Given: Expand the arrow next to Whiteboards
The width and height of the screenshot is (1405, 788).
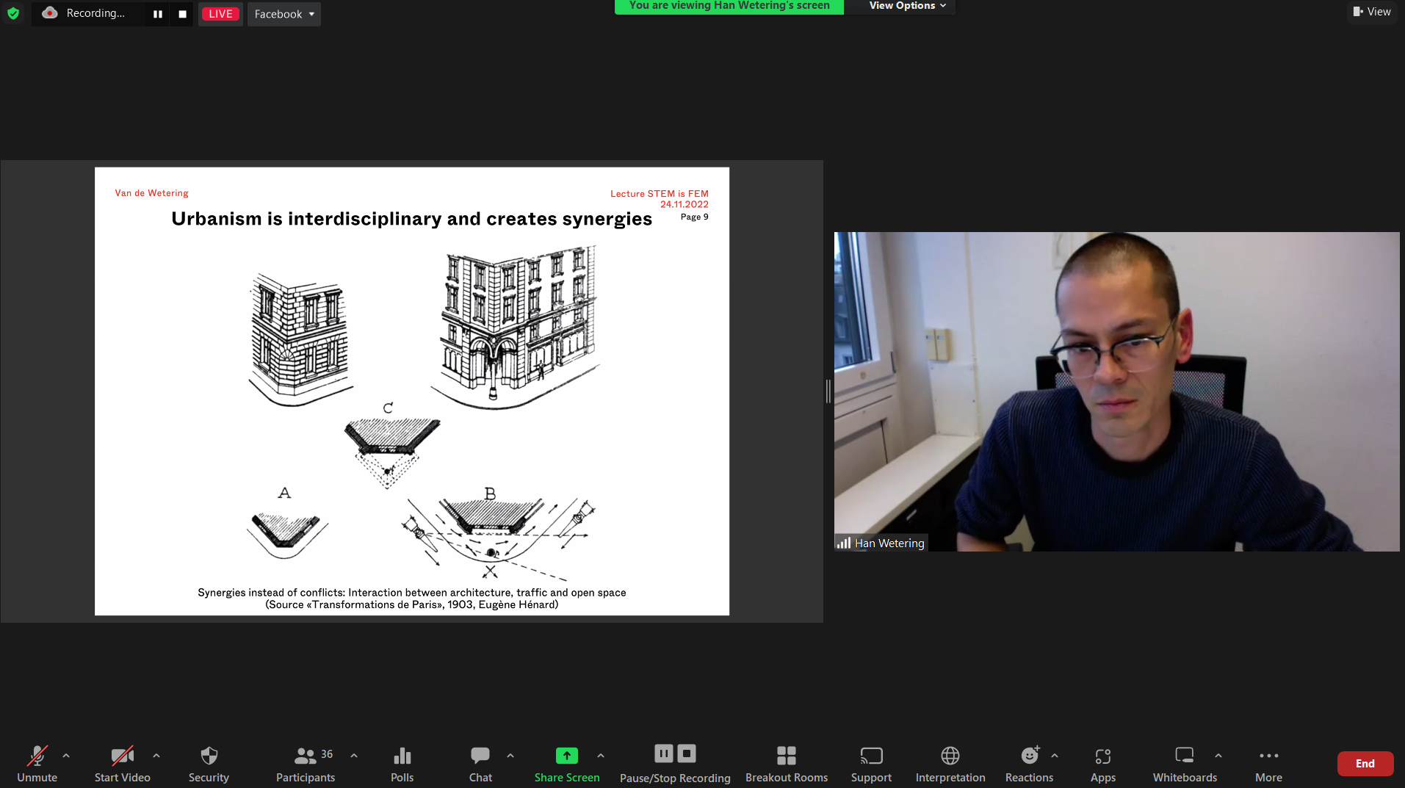Looking at the screenshot, I should point(1218,755).
